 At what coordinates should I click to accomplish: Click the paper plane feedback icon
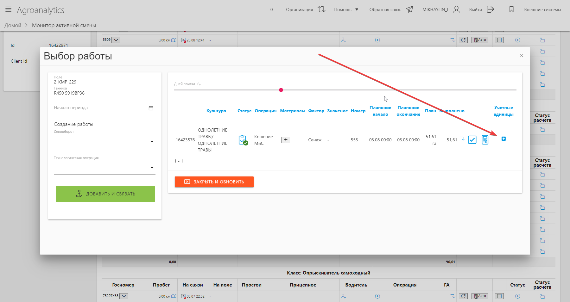410,9
